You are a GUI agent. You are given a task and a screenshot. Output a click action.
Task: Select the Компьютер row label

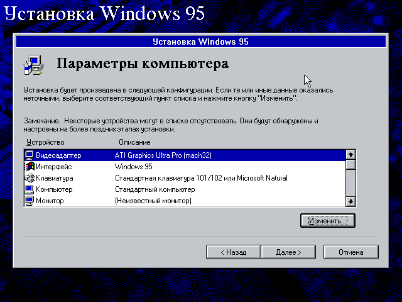pyautogui.click(x=54, y=189)
